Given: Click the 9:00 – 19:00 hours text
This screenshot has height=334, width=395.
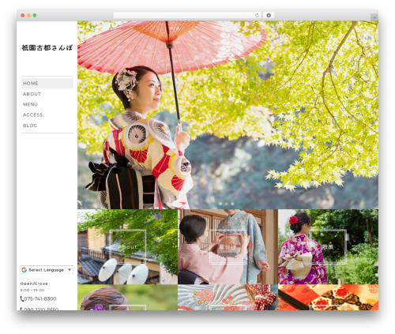Looking at the screenshot, I should [32, 291].
